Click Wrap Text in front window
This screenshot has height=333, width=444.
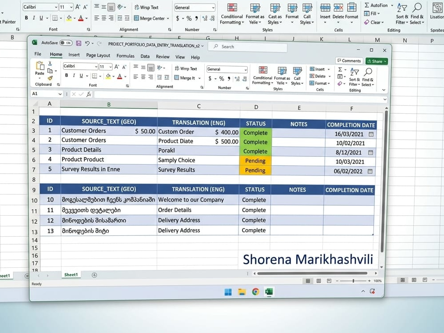coord(186,68)
